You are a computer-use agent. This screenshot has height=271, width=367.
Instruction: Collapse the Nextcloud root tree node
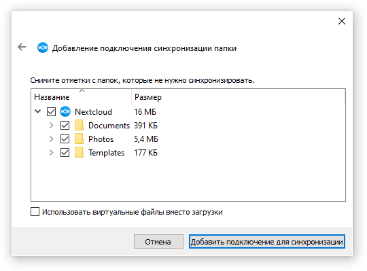38,111
